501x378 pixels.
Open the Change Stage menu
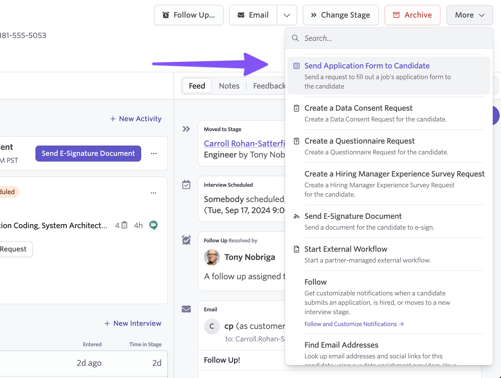pos(341,15)
